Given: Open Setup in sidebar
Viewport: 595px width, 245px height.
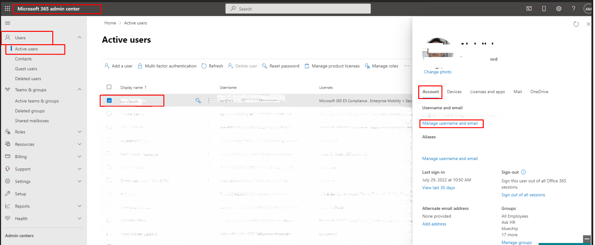Looking at the screenshot, I should click(20, 194).
